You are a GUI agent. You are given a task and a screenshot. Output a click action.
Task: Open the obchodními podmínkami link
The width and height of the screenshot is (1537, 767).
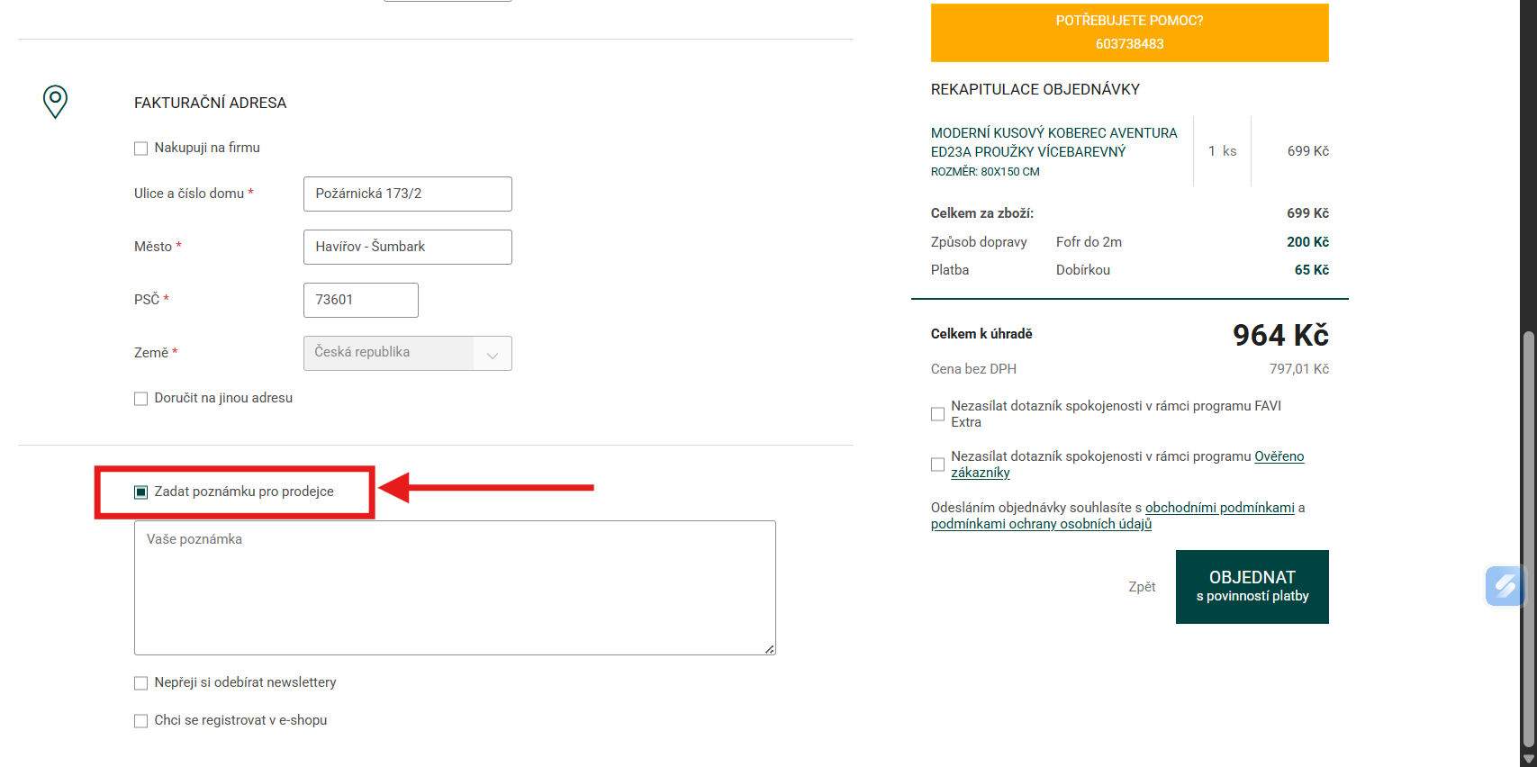coord(1219,508)
